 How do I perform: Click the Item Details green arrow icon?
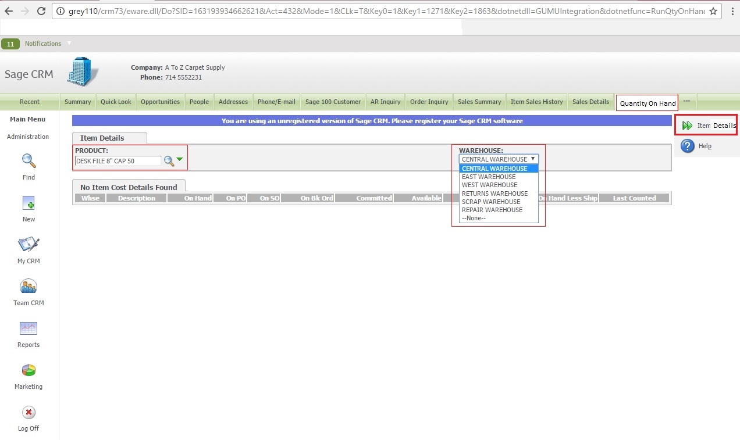[x=688, y=126]
